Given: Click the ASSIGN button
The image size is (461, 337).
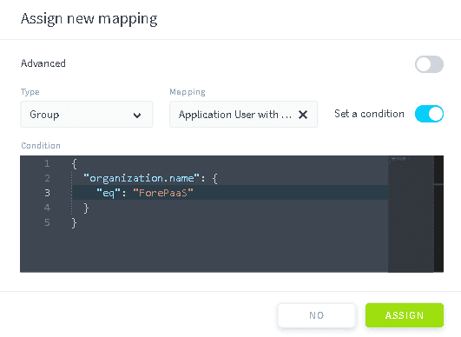Looking at the screenshot, I should [x=405, y=315].
